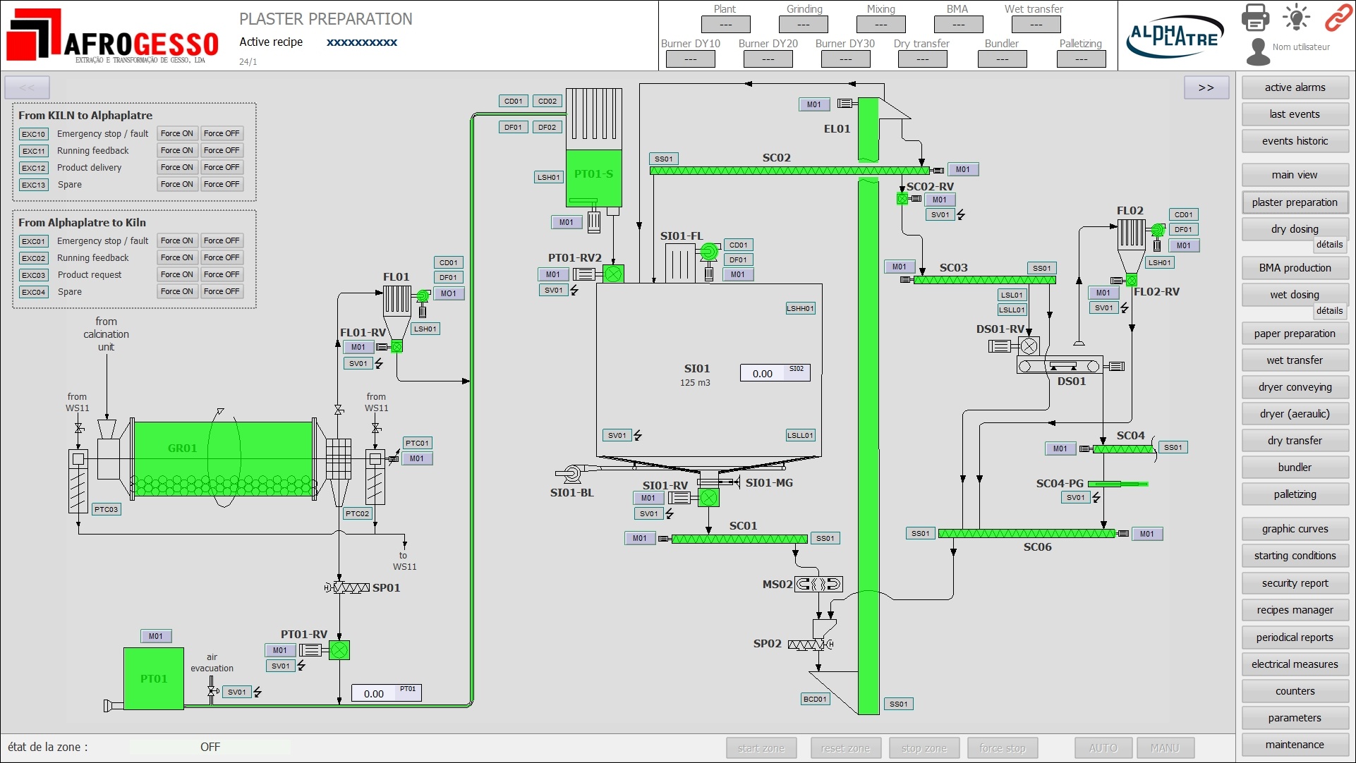Select the green PT01 tank
The image size is (1356, 763).
click(154, 678)
